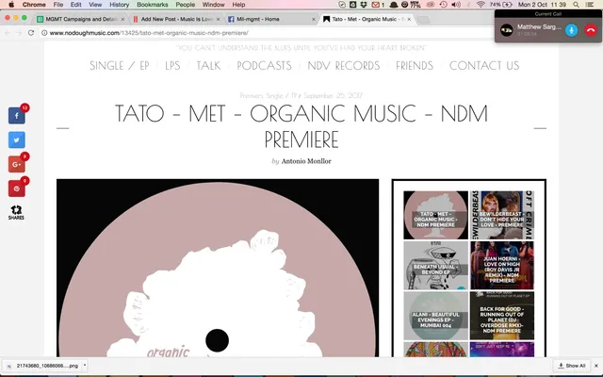603x377 pixels.
Task: Navigate to Talk section
Action: (208, 66)
